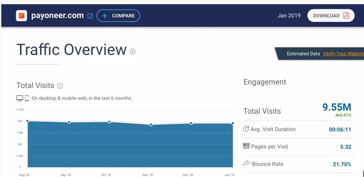Click the Payoneer orange logo icon

click(x=22, y=16)
